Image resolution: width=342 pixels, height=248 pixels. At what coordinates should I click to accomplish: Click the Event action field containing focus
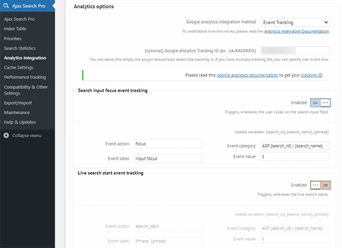tap(169, 144)
